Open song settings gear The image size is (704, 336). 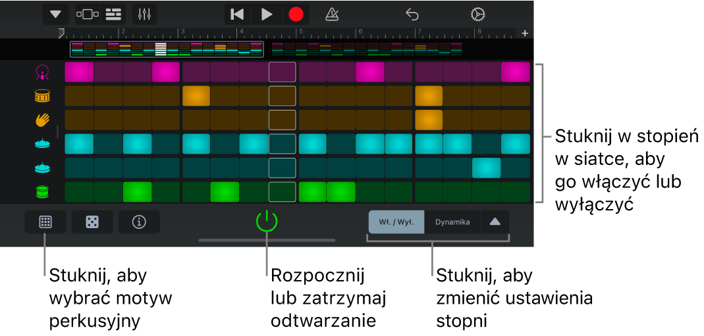click(x=477, y=14)
